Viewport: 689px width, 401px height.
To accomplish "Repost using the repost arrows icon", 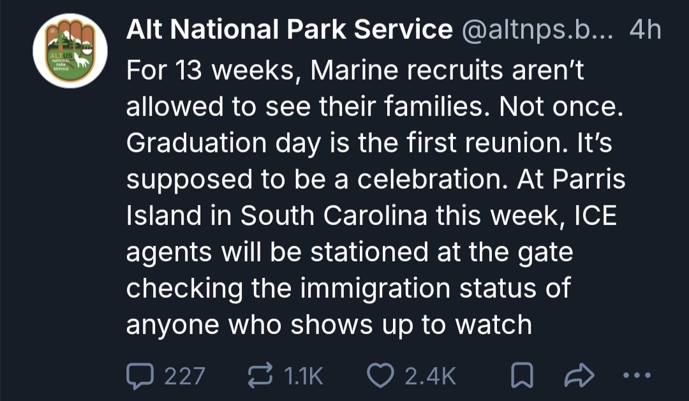I will (x=260, y=375).
